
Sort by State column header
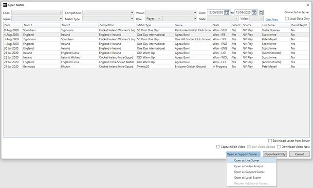(x=222, y=25)
